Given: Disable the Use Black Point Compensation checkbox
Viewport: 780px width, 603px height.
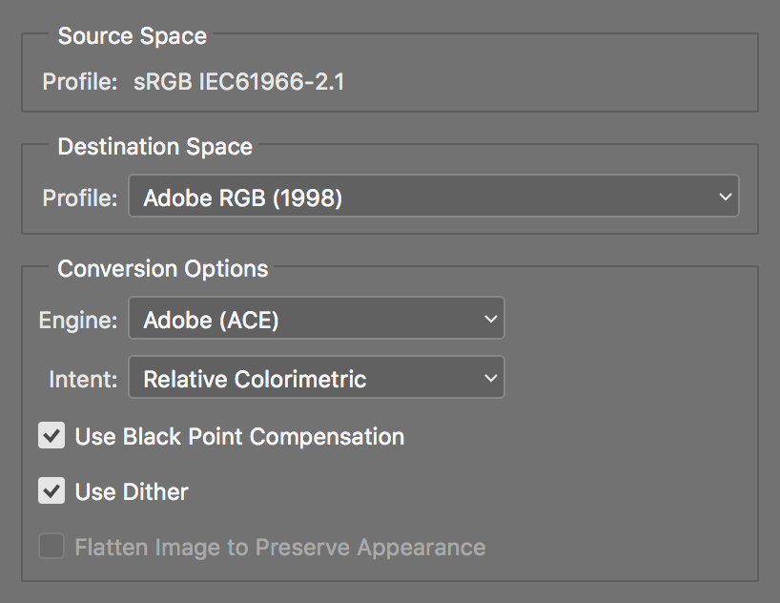Looking at the screenshot, I should coord(51,437).
